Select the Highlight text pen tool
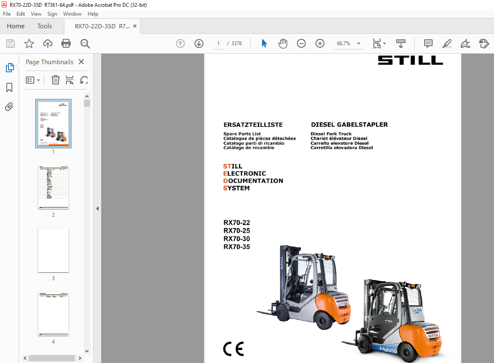Image resolution: width=494 pixels, height=363 pixels. pos(447,44)
